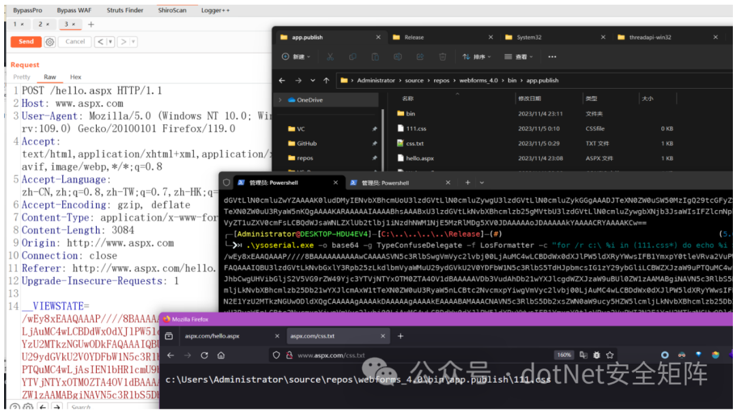Open the ShiroScan tab

(172, 10)
